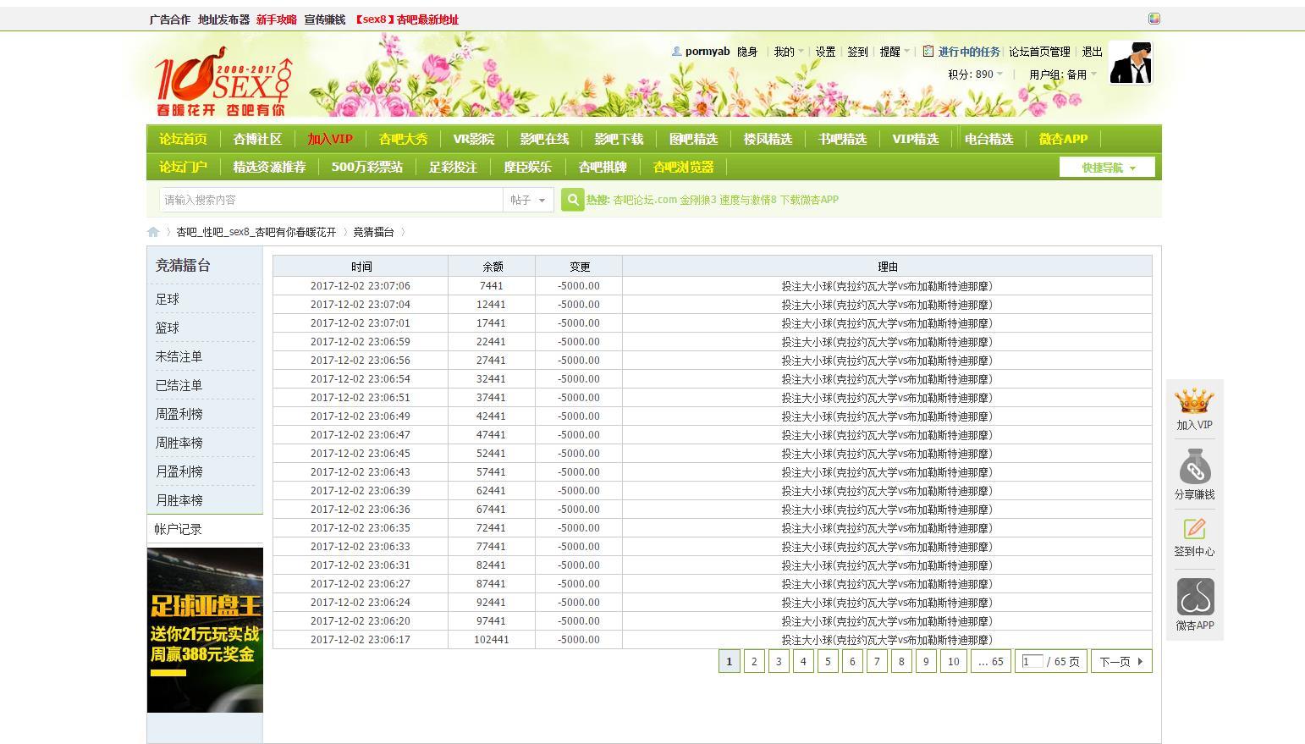The height and width of the screenshot is (744, 1305).
Task: Click the 下一页 next page button
Action: pyautogui.click(x=1121, y=662)
